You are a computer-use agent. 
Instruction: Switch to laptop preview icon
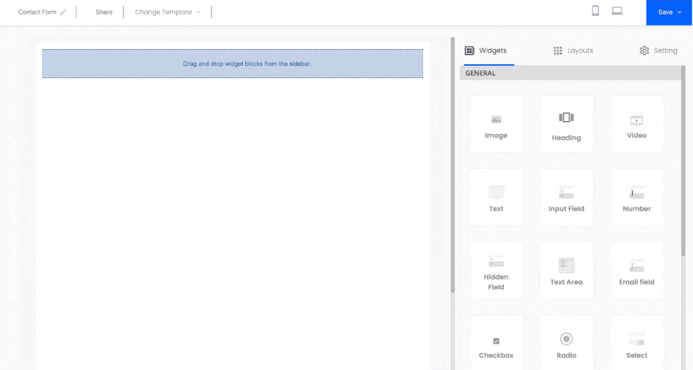617,11
